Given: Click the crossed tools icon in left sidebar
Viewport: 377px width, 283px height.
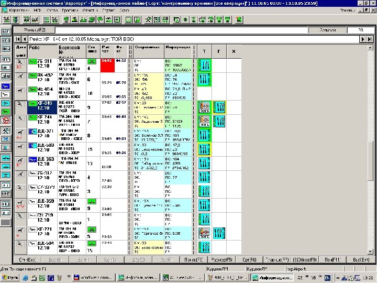Looking at the screenshot, I should tap(6, 131).
